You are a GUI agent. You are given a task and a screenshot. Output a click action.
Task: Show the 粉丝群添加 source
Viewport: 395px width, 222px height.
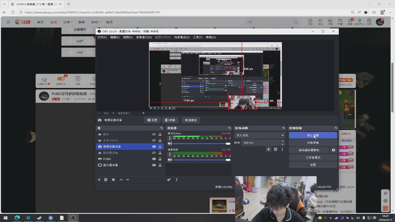pyautogui.click(x=154, y=153)
